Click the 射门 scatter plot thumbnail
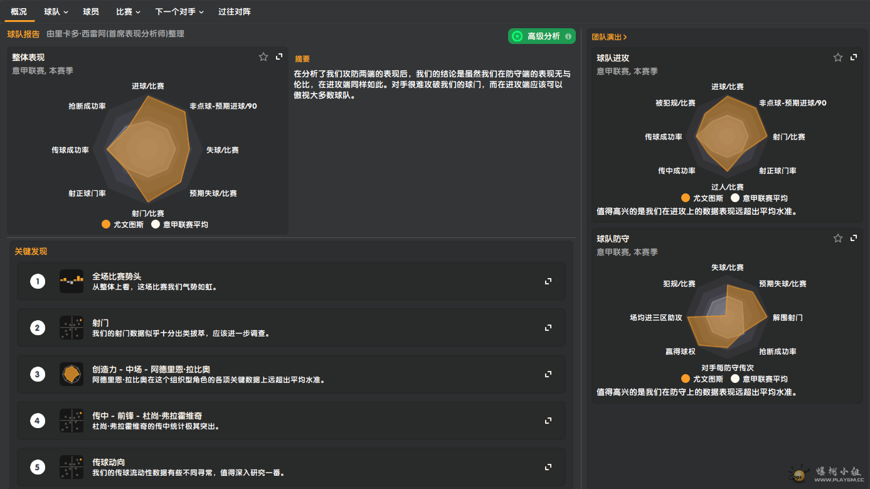 click(72, 328)
